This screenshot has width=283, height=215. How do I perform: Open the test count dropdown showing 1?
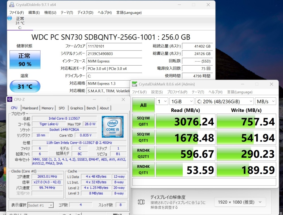[x=162, y=101]
